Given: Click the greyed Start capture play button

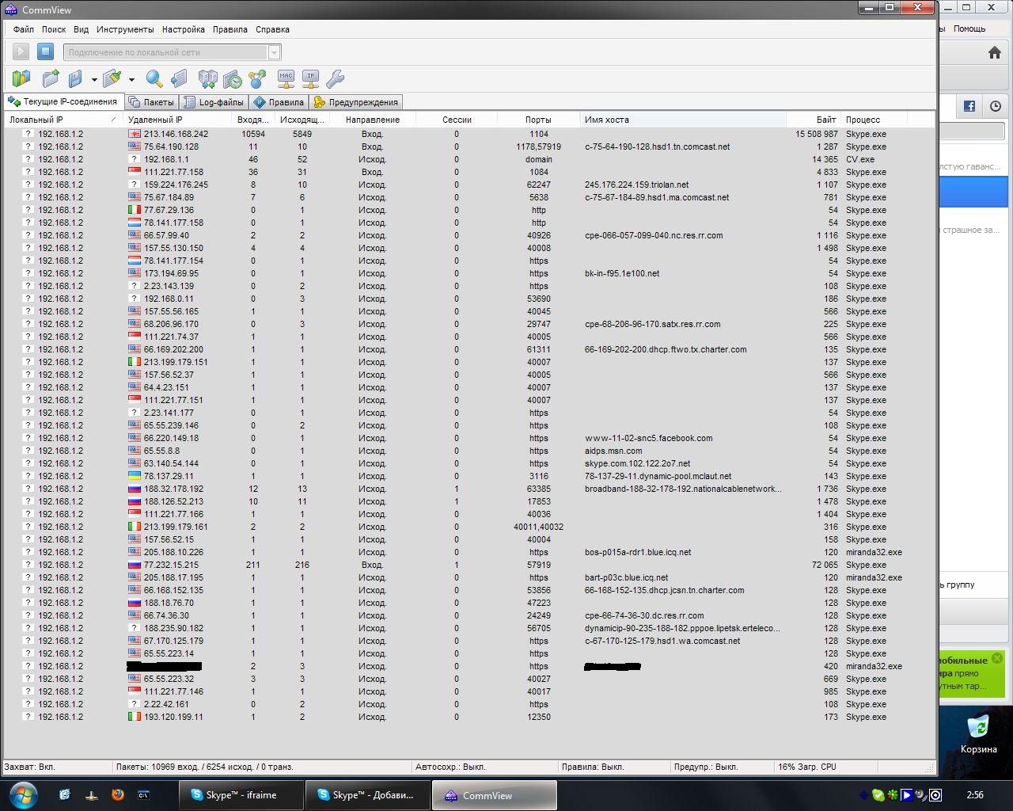Looking at the screenshot, I should click(21, 51).
